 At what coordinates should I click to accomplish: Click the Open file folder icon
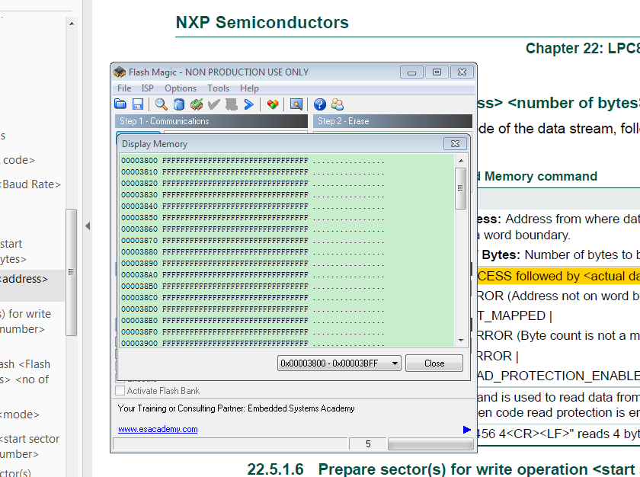(120, 104)
